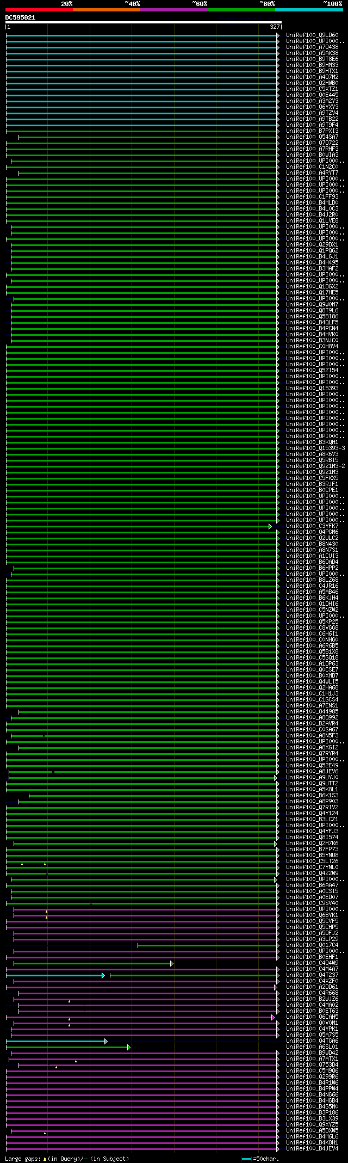The width and height of the screenshot is (348, 1163).
Task: Click label UniRef100_Q0E445
Action: pos(312,95)
